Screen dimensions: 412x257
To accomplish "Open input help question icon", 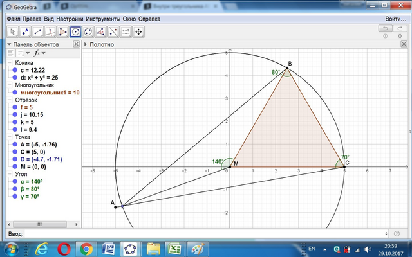I will (x=397, y=233).
